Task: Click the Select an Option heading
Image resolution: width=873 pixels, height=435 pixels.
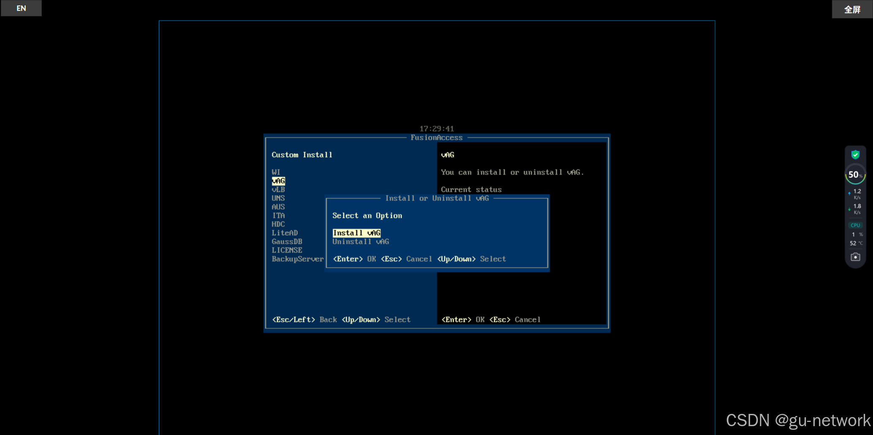Action: tap(367, 216)
